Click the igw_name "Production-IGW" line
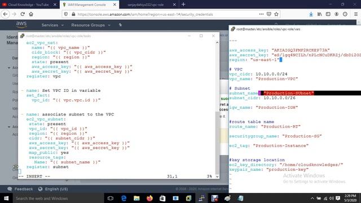 pyautogui.click(x=263, y=108)
